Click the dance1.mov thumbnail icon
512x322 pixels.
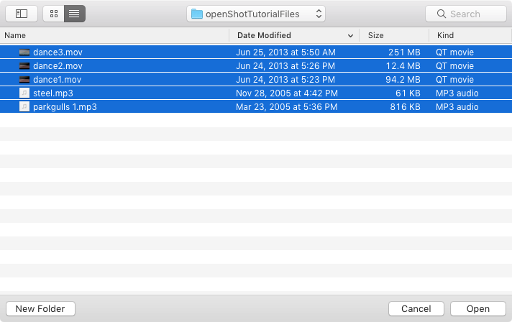click(24, 80)
